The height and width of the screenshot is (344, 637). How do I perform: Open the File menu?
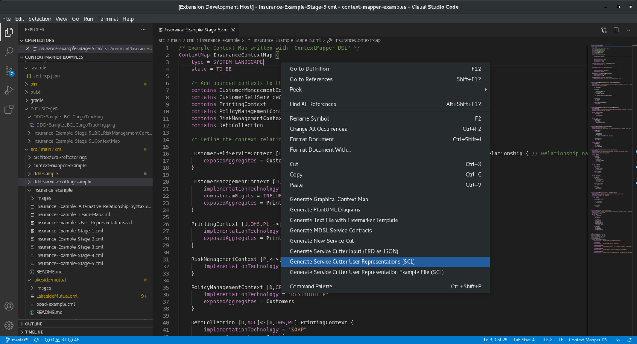[x=6, y=19]
